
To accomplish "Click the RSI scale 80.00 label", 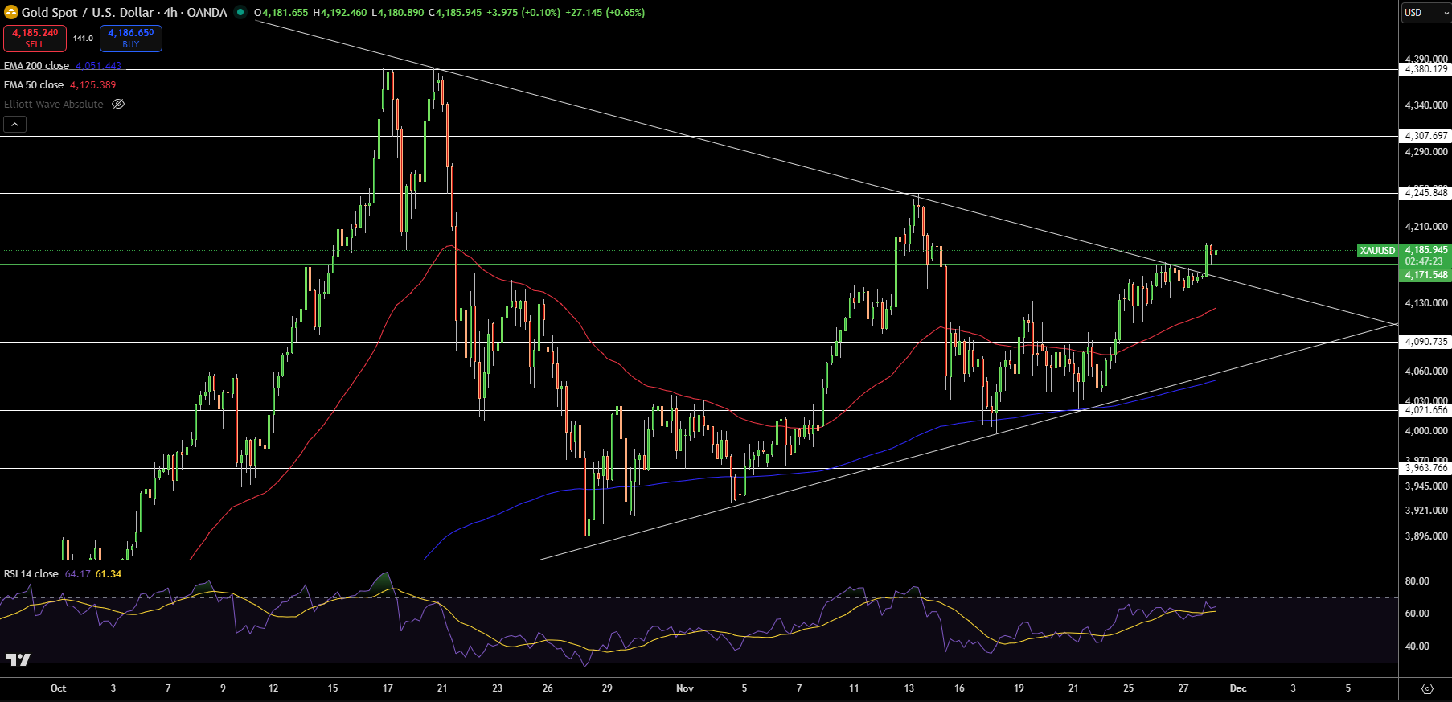I will [1417, 581].
